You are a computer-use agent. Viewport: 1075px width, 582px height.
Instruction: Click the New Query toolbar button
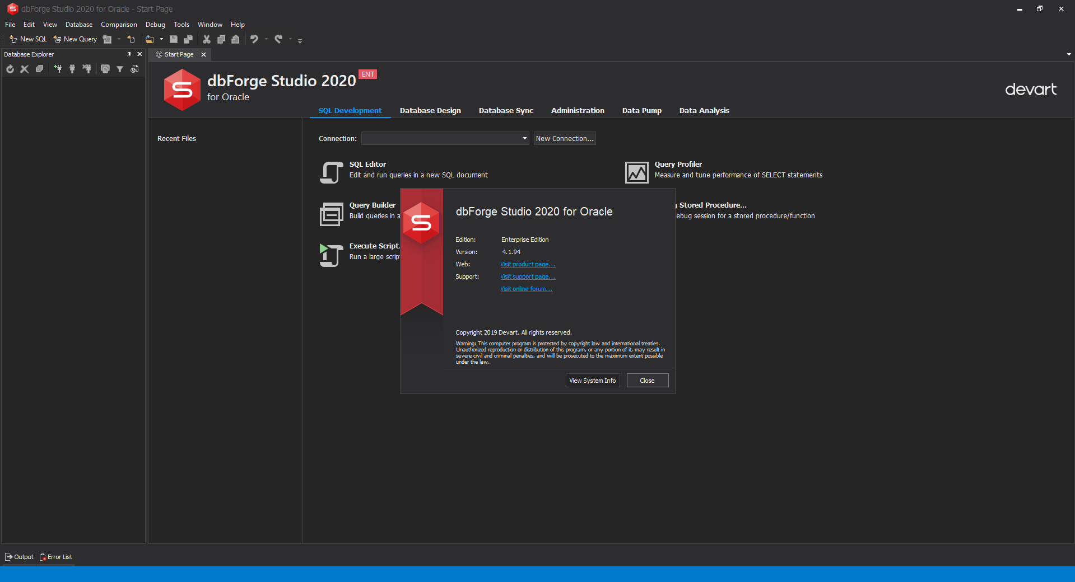pos(75,39)
